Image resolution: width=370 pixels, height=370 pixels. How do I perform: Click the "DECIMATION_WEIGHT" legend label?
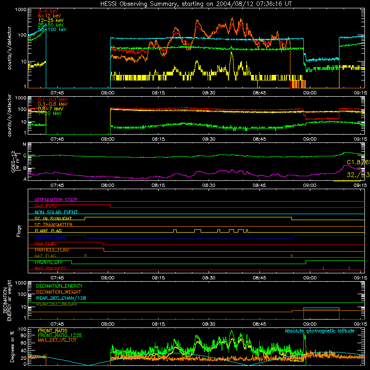click(59, 292)
